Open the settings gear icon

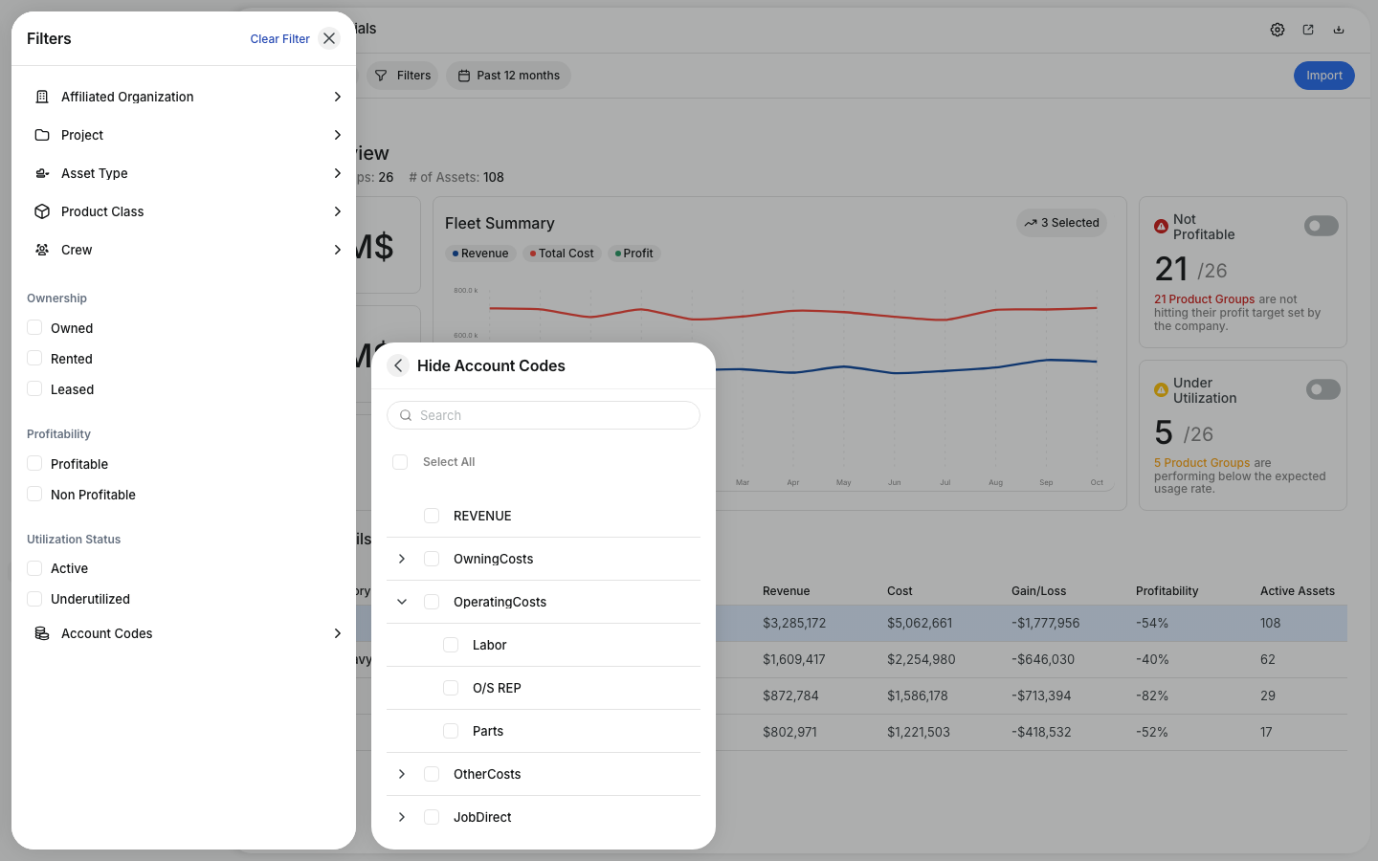pos(1278,30)
